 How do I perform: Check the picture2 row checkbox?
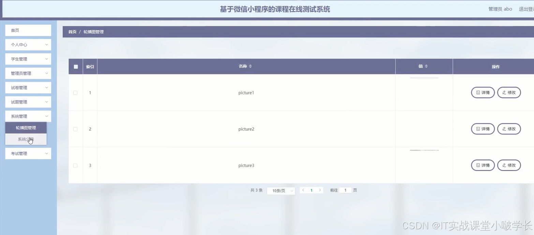coord(75,129)
